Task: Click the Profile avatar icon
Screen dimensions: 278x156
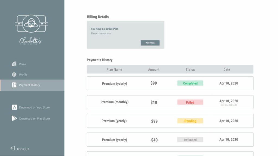Action: [14, 74]
